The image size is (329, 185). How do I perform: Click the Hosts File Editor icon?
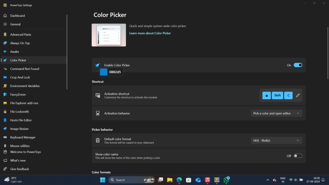click(5, 120)
